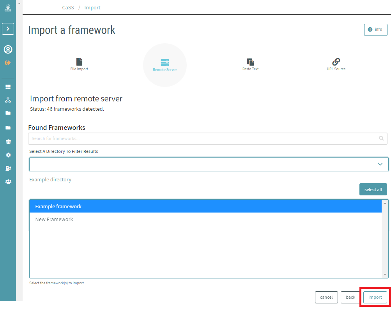This screenshot has width=391, height=319.
Task: Click the CaSS logo icon
Action: [8, 7]
